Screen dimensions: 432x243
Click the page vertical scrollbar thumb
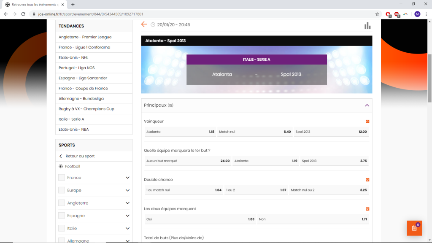coord(429,78)
